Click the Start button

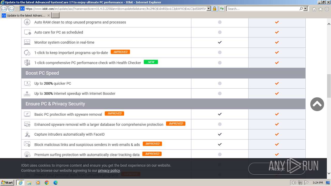[7, 183]
